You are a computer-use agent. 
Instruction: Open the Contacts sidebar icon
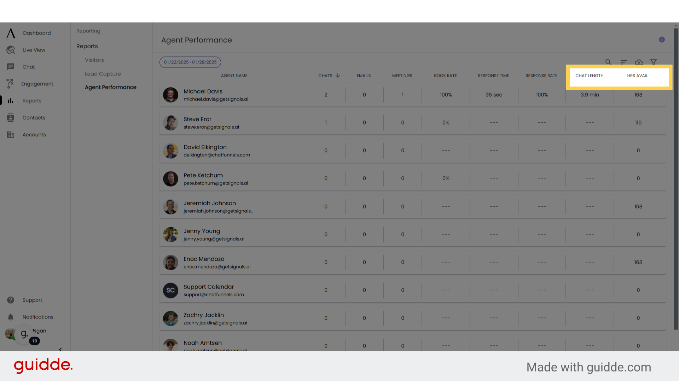point(11,118)
